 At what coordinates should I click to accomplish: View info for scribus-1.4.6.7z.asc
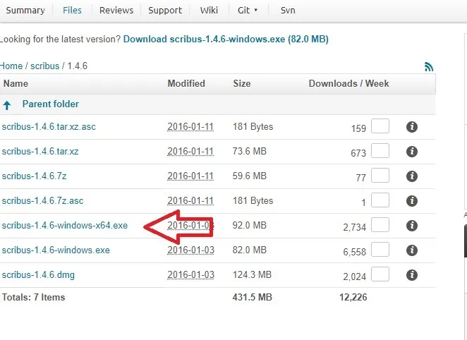[411, 201]
